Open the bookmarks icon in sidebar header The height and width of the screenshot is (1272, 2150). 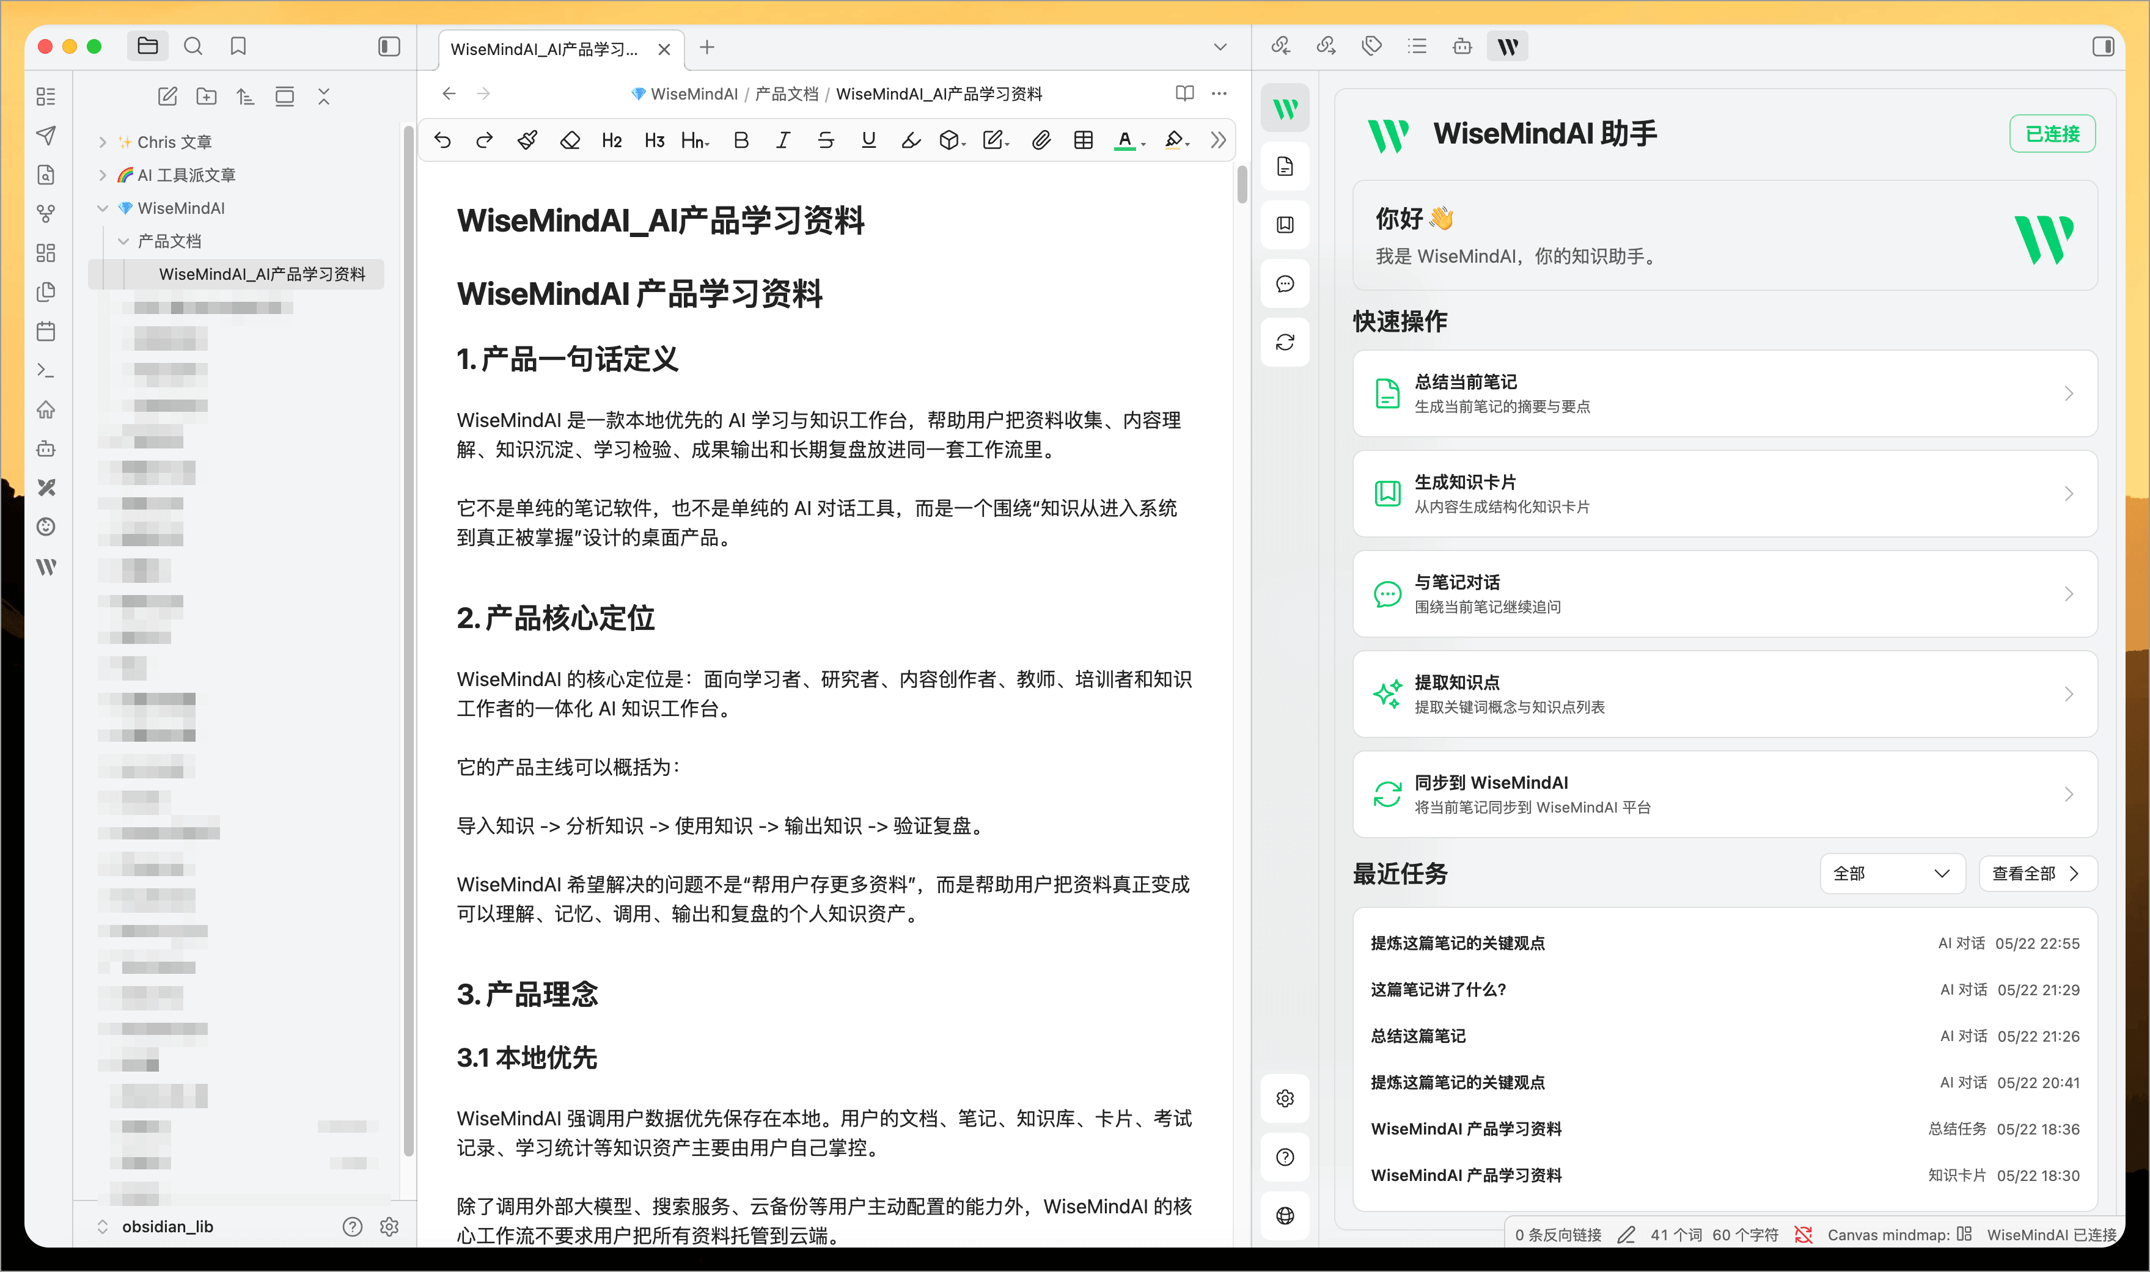click(x=238, y=46)
